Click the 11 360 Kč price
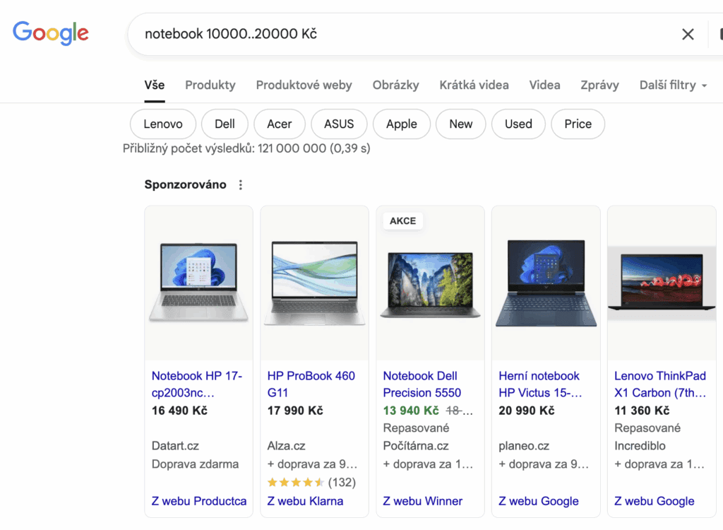 point(642,411)
